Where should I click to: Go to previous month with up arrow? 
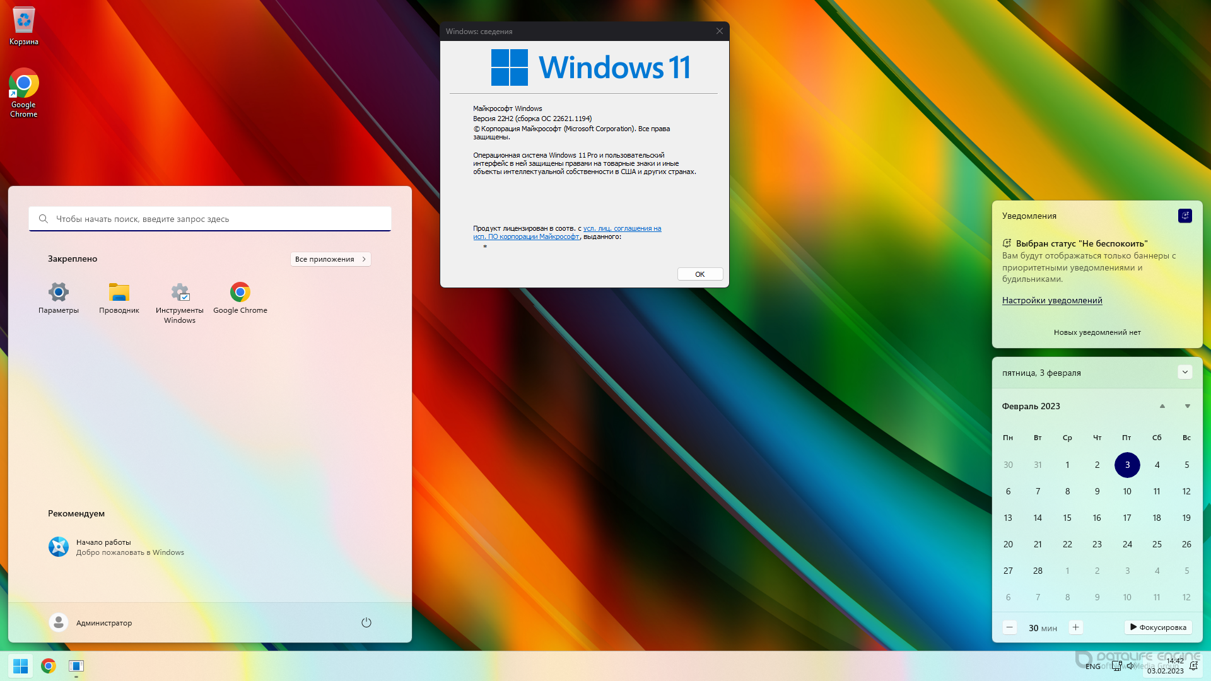click(x=1162, y=406)
